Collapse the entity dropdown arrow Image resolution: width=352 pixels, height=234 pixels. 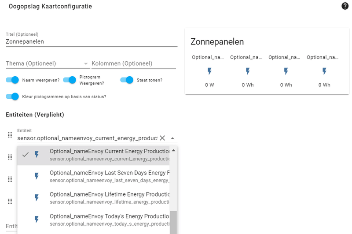click(x=172, y=138)
